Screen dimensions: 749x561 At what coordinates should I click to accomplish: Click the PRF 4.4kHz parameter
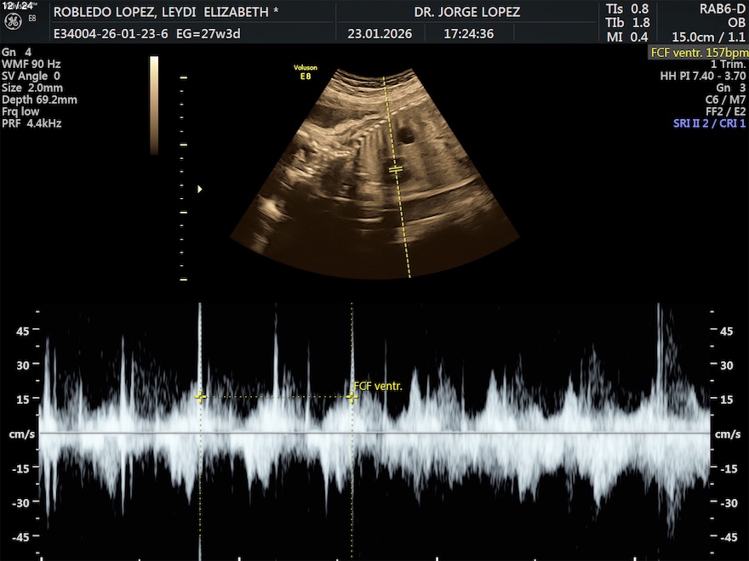pos(31,123)
